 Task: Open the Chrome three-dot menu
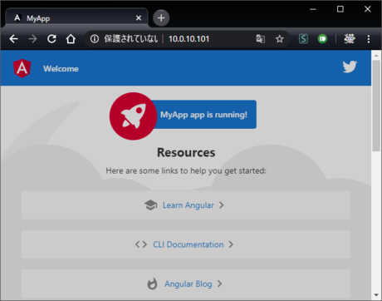click(x=369, y=39)
